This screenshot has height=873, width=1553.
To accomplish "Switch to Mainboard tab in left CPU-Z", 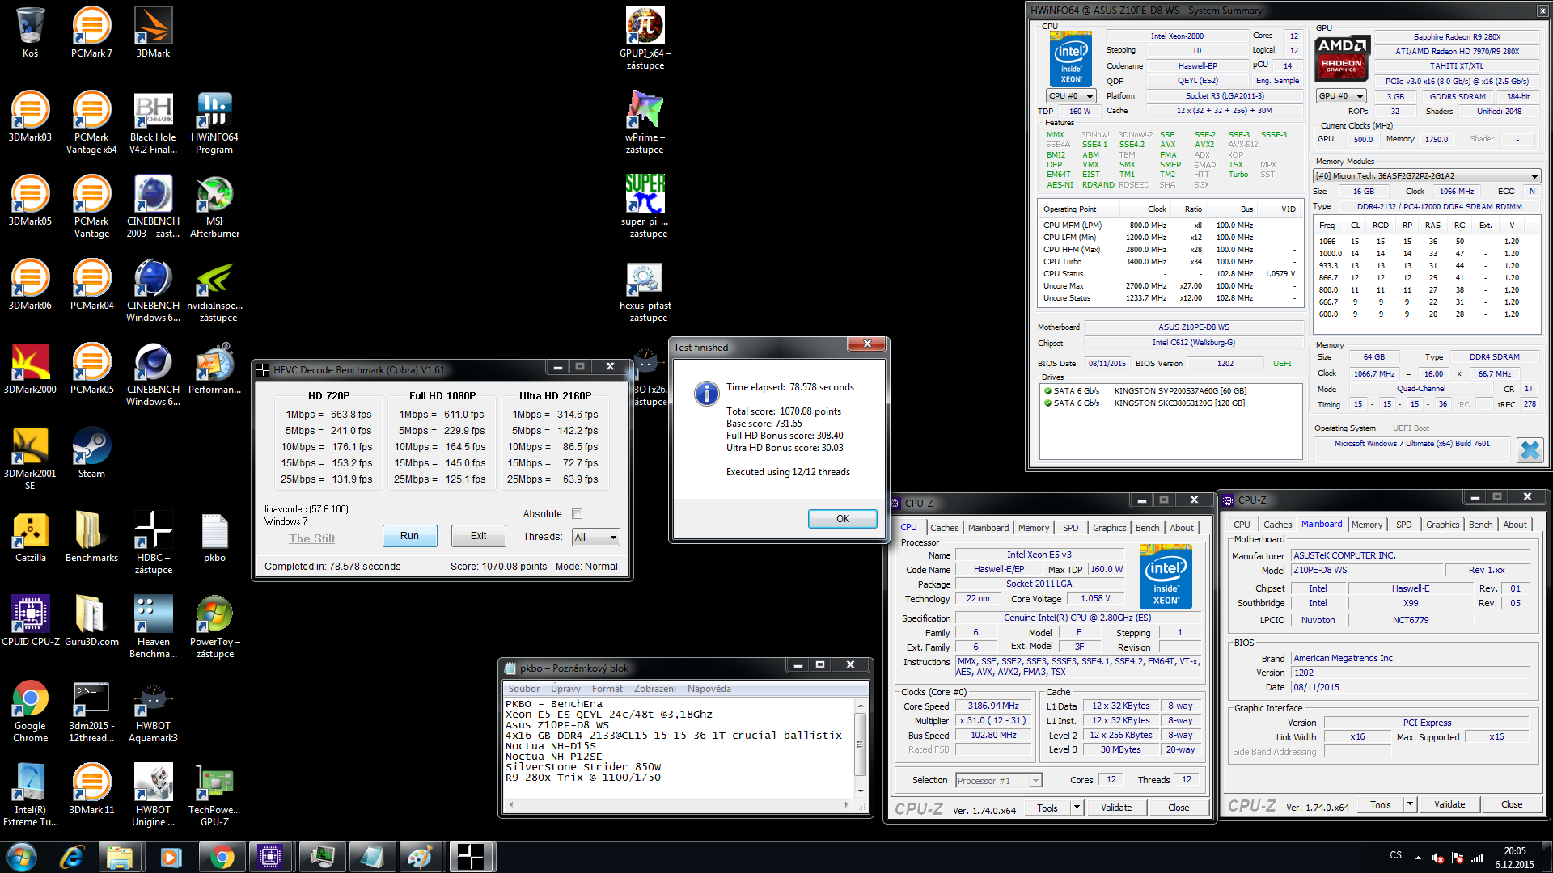I will click(x=988, y=528).
